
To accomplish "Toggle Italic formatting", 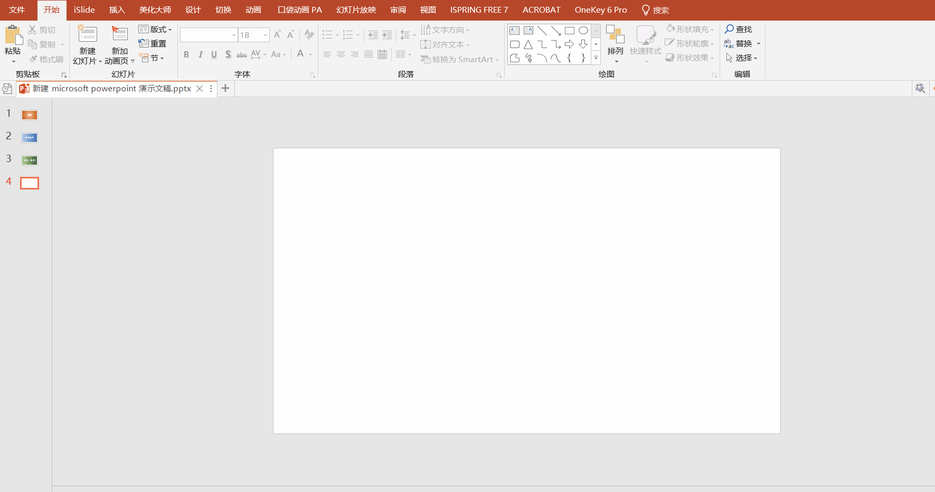I will (200, 54).
